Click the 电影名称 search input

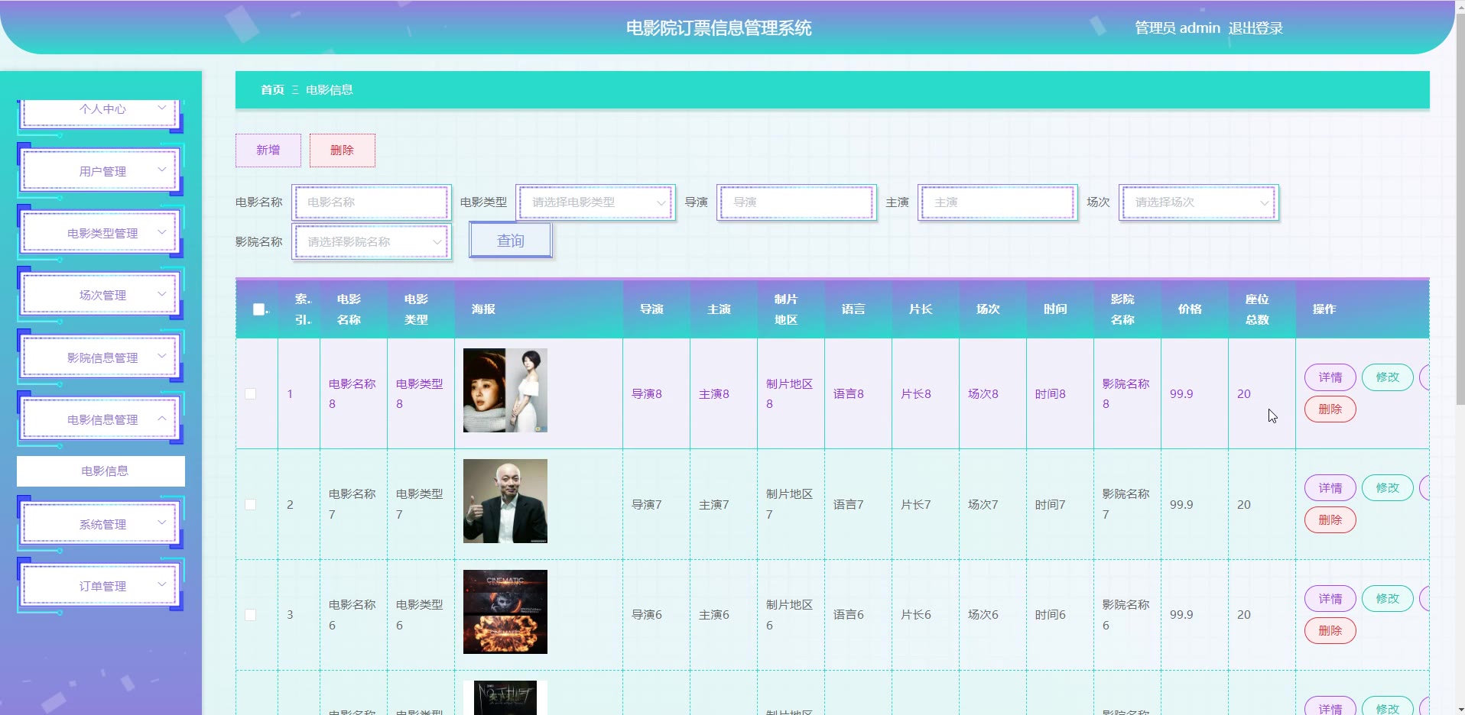(x=372, y=202)
